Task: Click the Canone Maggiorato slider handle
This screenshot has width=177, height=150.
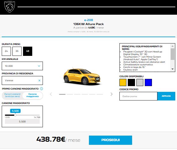Action: 15,115
